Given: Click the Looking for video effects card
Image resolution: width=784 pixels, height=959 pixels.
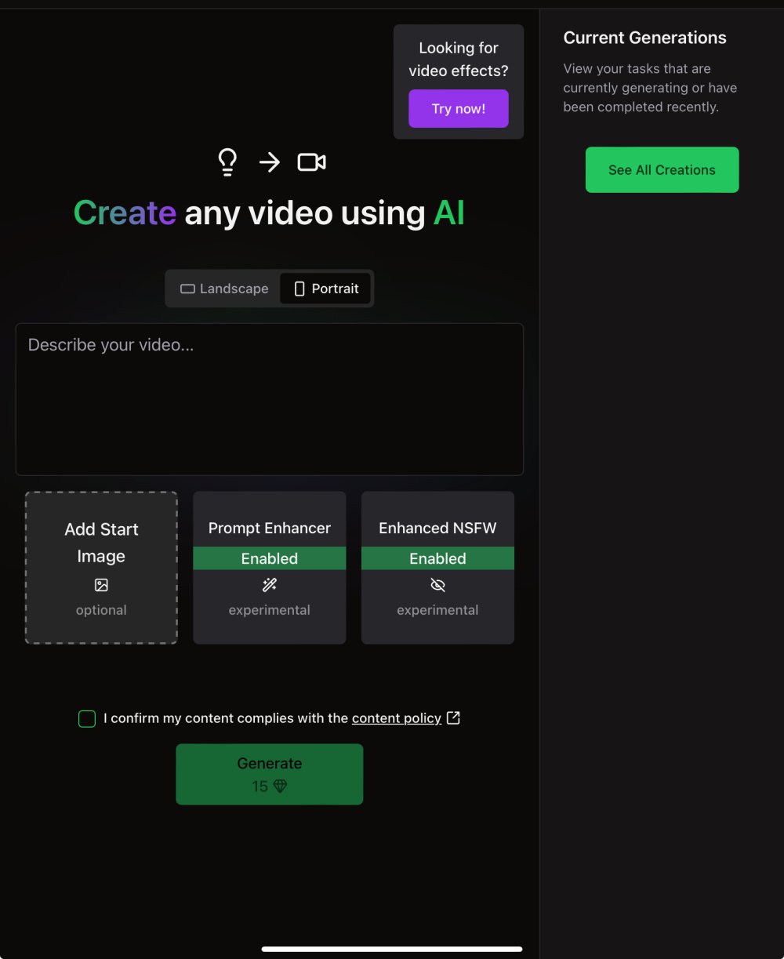Looking at the screenshot, I should (459, 59).
